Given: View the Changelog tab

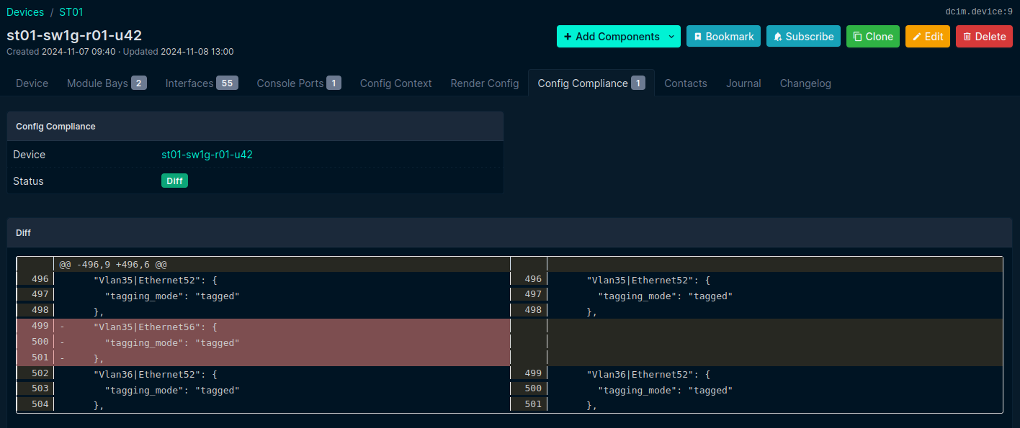Looking at the screenshot, I should click(x=805, y=83).
